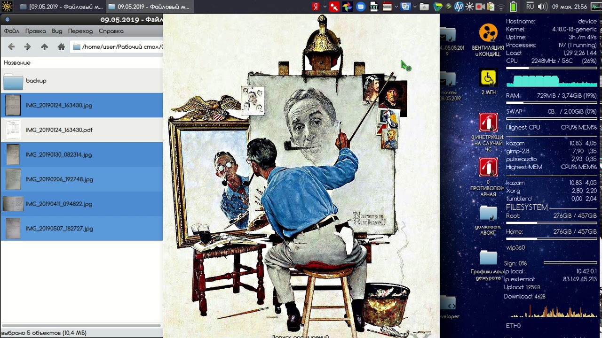Open the Wi-Fi network indicator
The height and width of the screenshot is (338, 602).
(501, 7)
